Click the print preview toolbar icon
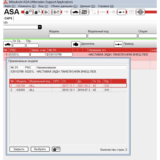 click(28, 12)
